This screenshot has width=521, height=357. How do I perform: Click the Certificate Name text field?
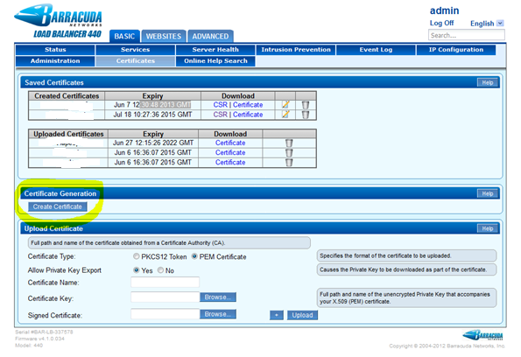(x=165, y=283)
